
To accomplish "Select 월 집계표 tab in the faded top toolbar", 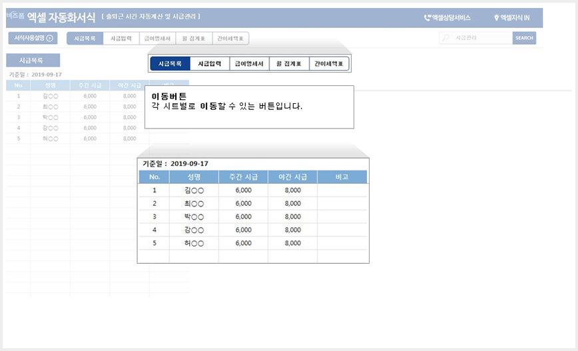I will point(194,39).
